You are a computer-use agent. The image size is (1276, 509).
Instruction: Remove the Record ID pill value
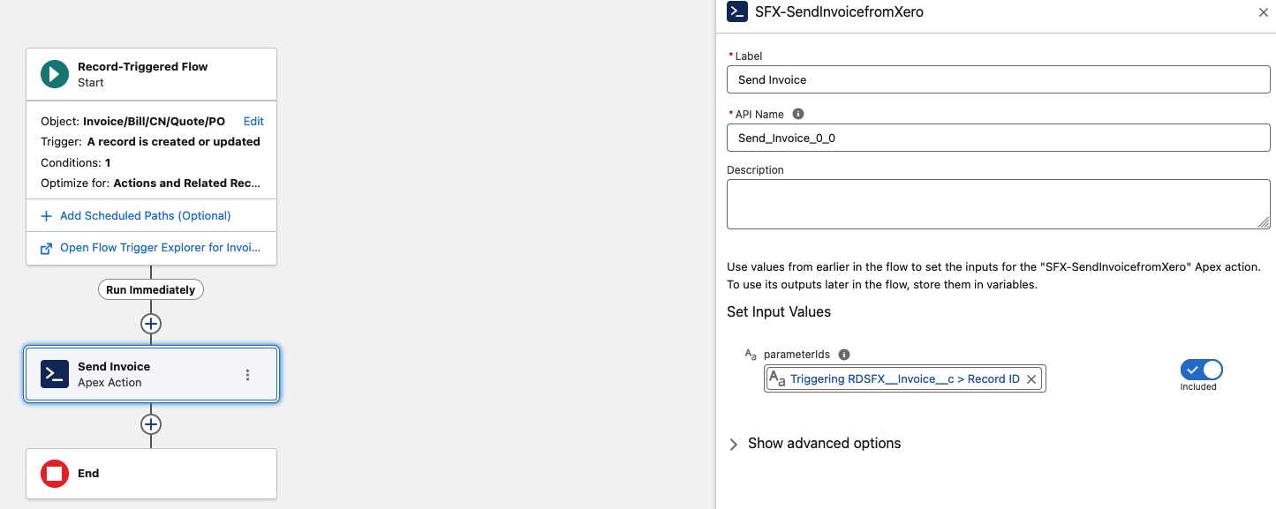tap(1031, 379)
